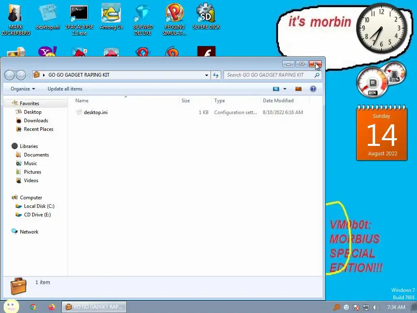Select the SD gear desktop icon

pos(206,16)
